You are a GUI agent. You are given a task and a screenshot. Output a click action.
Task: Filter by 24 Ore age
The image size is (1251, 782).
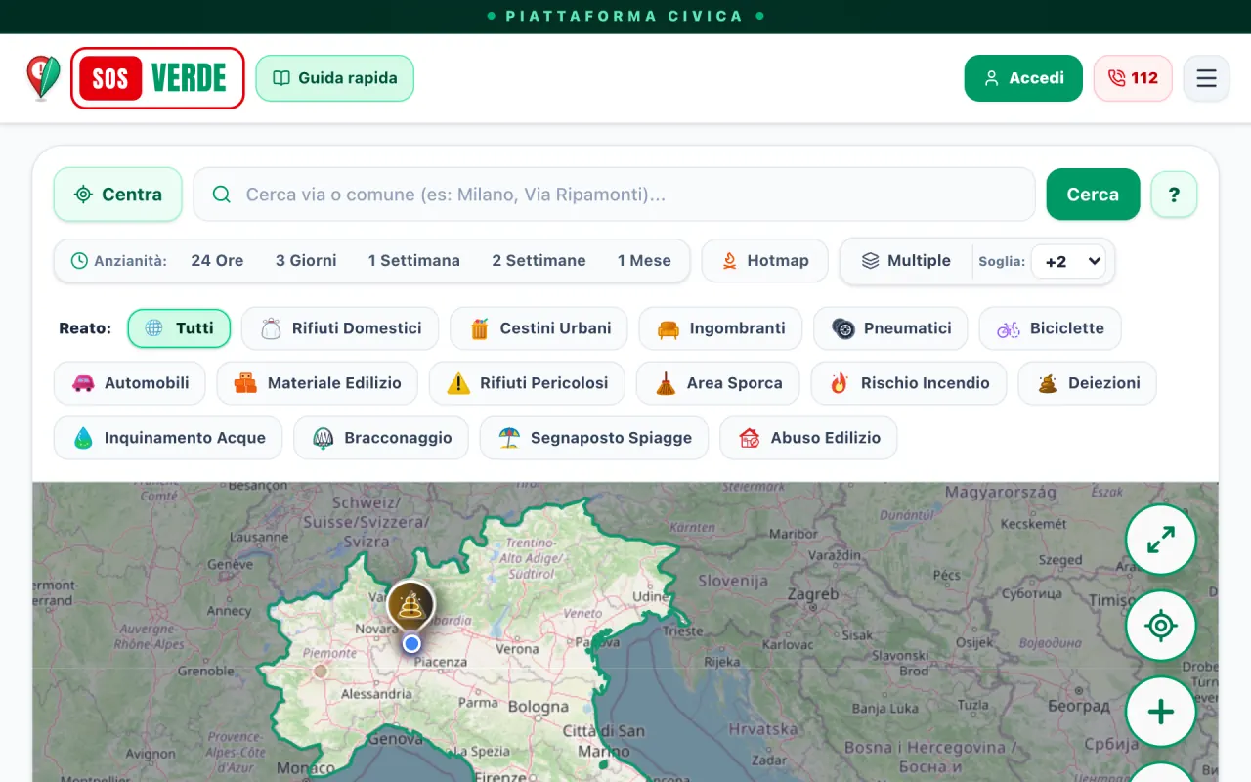pyautogui.click(x=217, y=261)
